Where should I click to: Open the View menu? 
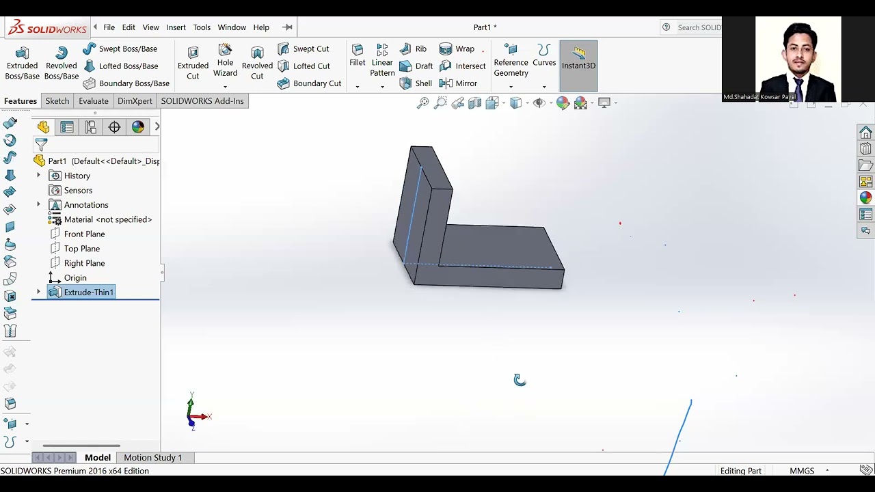[x=150, y=27]
